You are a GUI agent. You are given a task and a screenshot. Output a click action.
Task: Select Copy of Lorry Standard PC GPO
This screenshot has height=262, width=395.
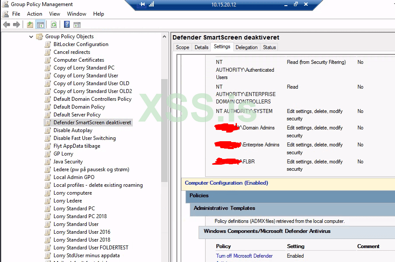pyautogui.click(x=84, y=68)
